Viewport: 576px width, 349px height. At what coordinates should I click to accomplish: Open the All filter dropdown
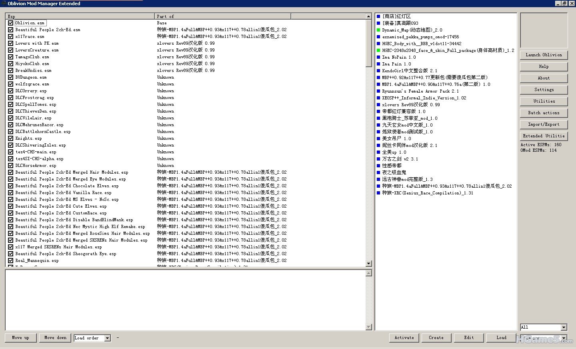[564, 327]
